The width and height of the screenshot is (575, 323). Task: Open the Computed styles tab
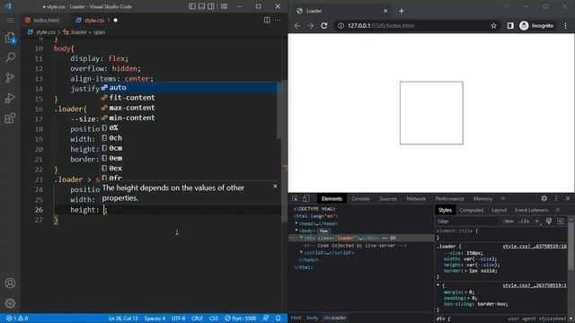point(471,210)
